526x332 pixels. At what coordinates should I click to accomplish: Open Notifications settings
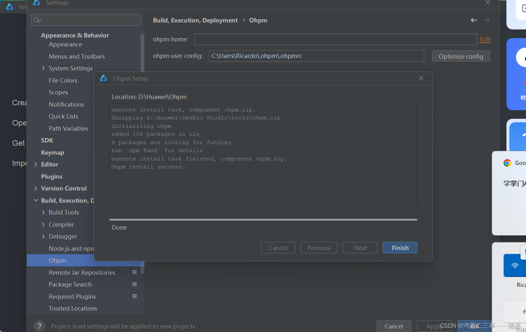click(66, 104)
